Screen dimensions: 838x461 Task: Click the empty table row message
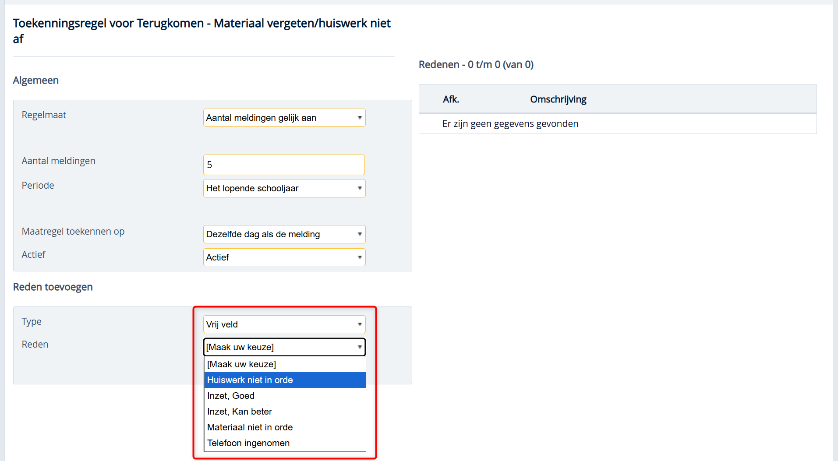[x=510, y=124]
